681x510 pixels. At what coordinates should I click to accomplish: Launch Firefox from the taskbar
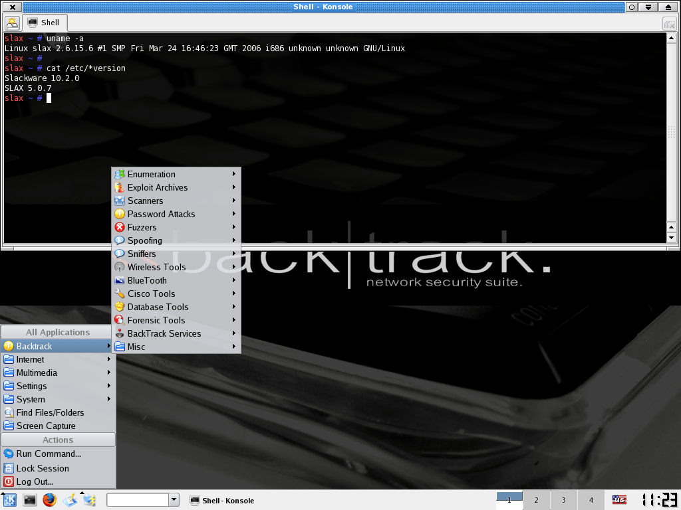tap(49, 500)
